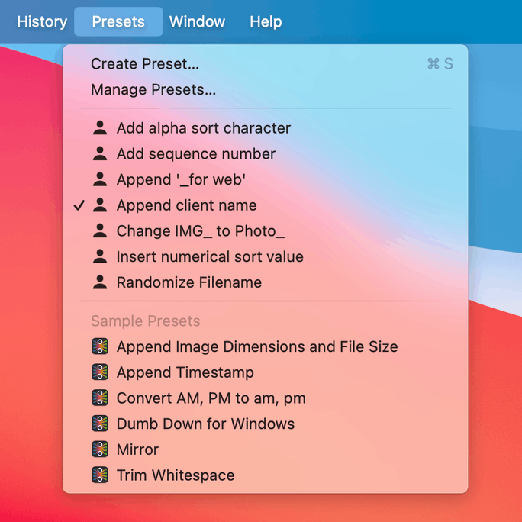
Task: Click the app icon next to Append Timestamp
Action: coord(100,372)
